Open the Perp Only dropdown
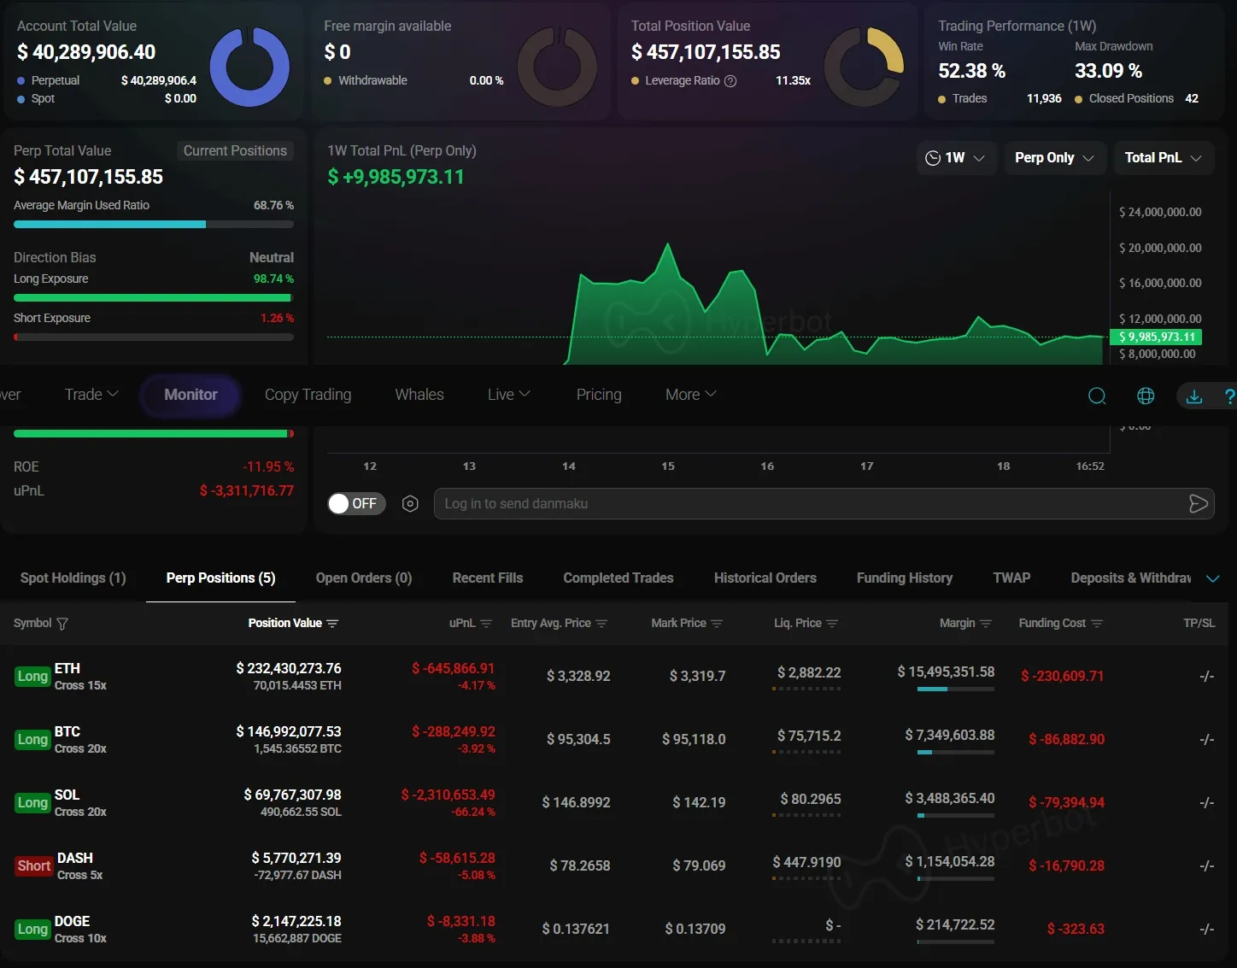The image size is (1237, 968). [1052, 157]
